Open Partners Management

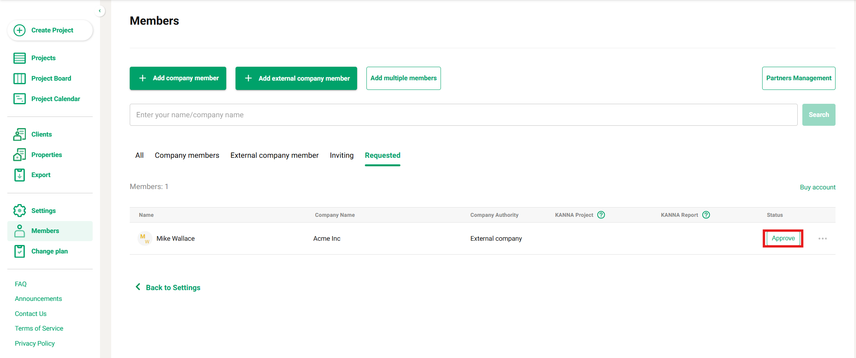pos(798,78)
